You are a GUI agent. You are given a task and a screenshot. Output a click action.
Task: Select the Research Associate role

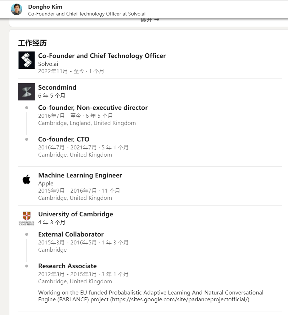coord(67,266)
